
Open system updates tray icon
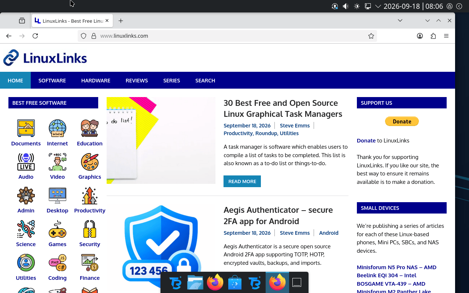click(x=335, y=6)
